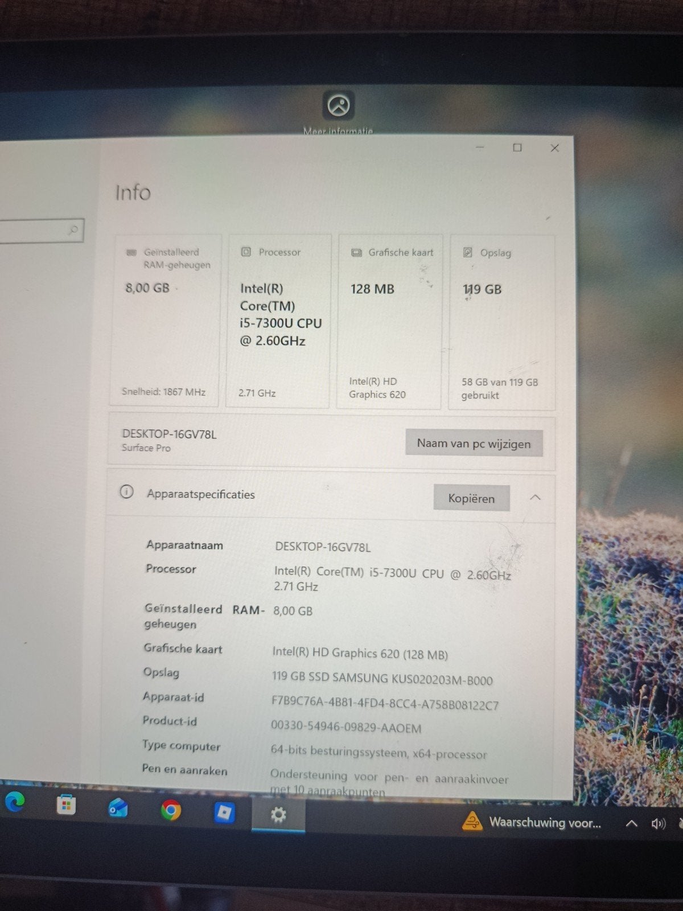This screenshot has height=911, width=683.
Task: Click the Meer informatie desktop icon
Action: click(338, 113)
